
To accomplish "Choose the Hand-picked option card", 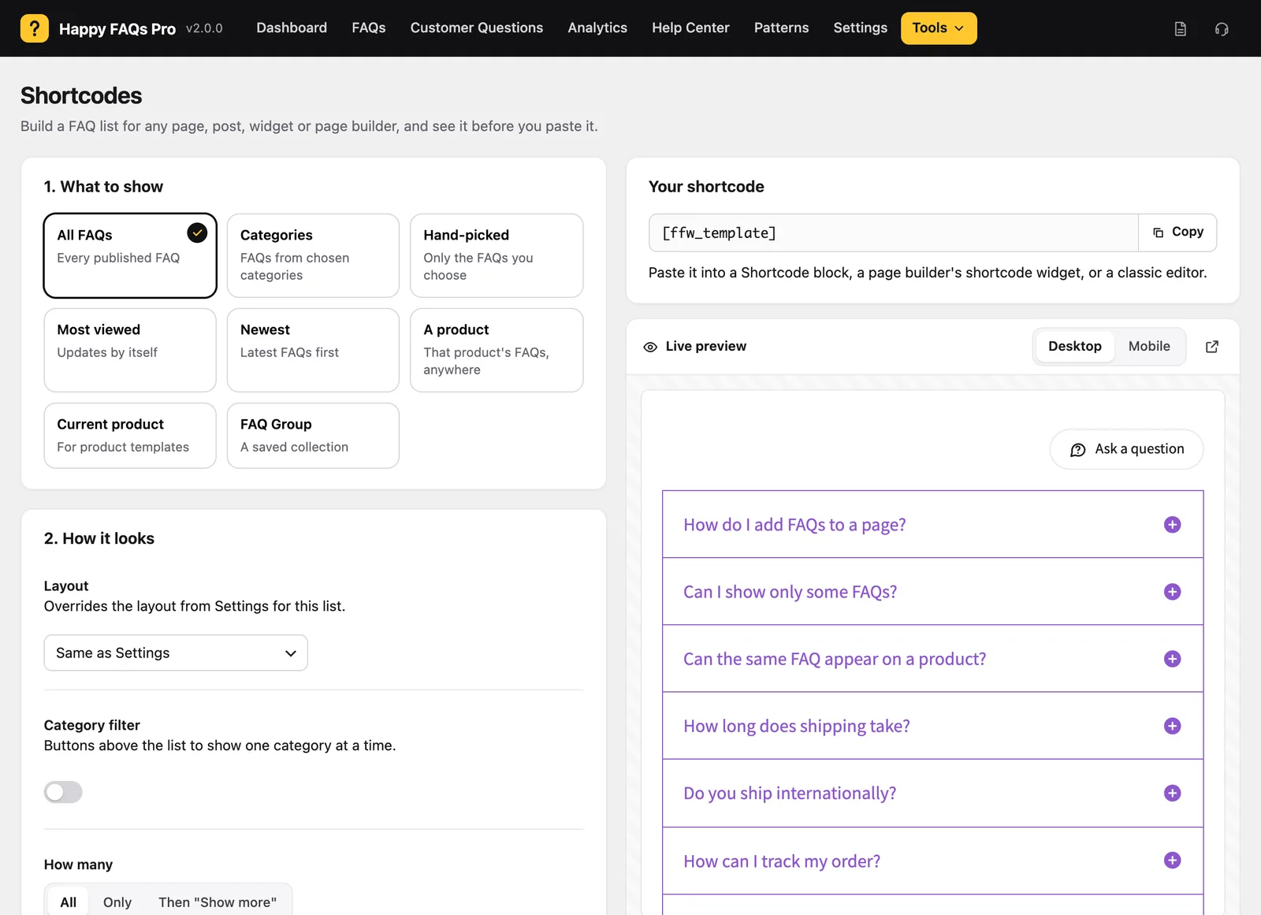I will [497, 255].
